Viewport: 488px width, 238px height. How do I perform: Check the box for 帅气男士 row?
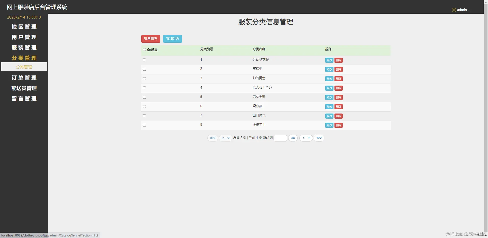[x=144, y=79]
